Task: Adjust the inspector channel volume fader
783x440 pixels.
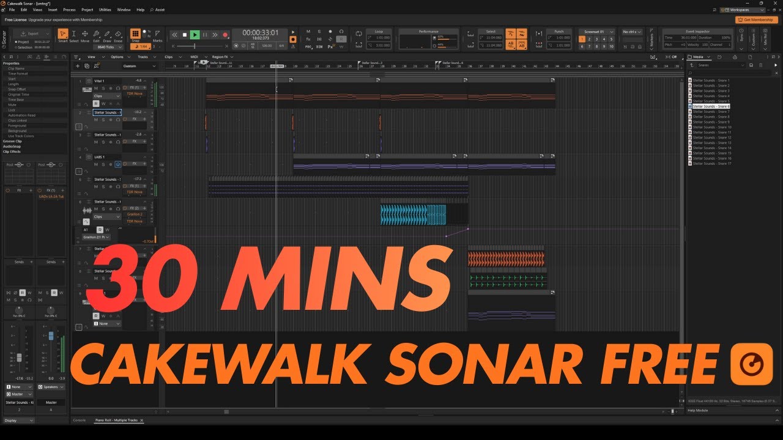Action: (19, 356)
